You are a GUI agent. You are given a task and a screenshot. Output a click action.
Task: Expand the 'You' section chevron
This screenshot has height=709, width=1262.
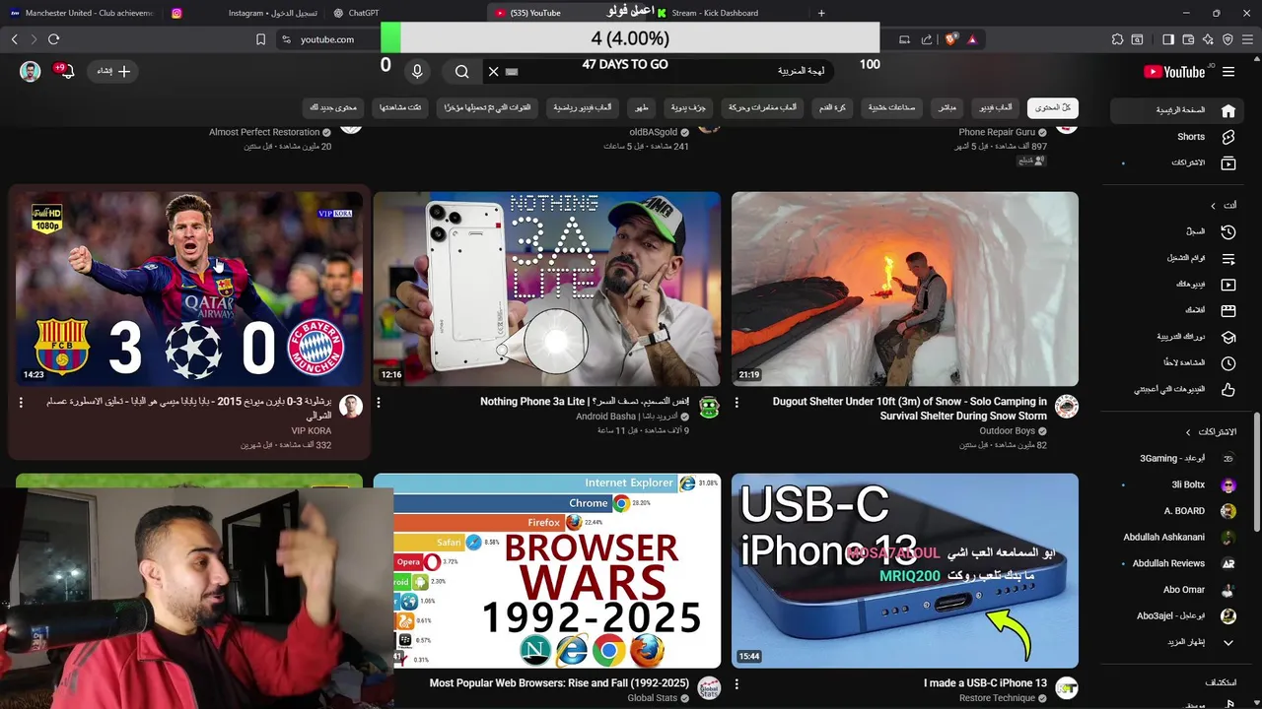click(x=1214, y=206)
